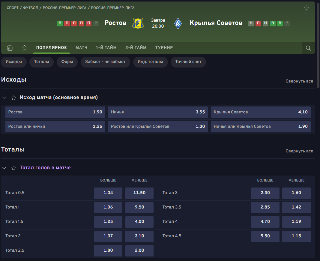Viewport: 320px width, 261px height.
Task: Select the 1-Й ТАЙМ tab
Action: tap(106, 47)
